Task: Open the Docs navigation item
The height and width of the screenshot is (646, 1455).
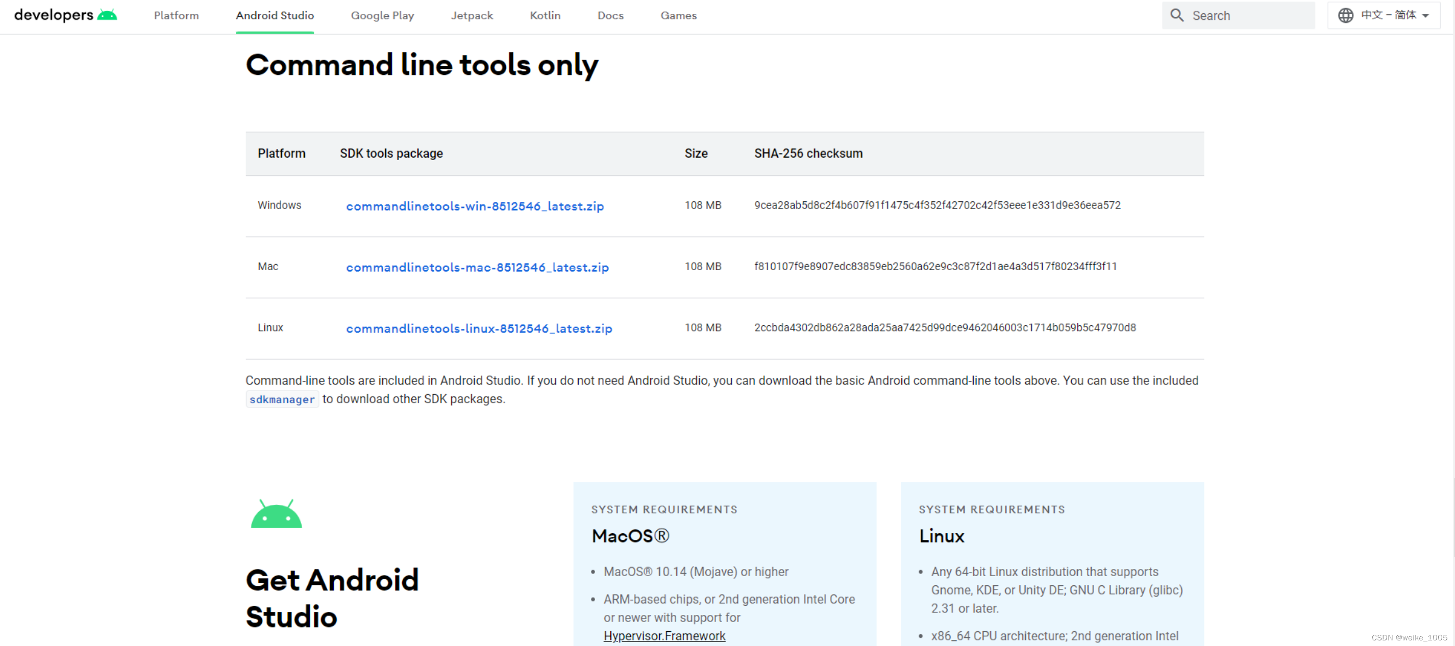Action: 610,15
